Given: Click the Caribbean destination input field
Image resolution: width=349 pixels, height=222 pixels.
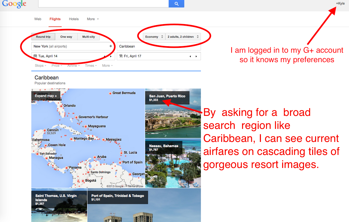Looking at the screenshot, I should [159, 46].
